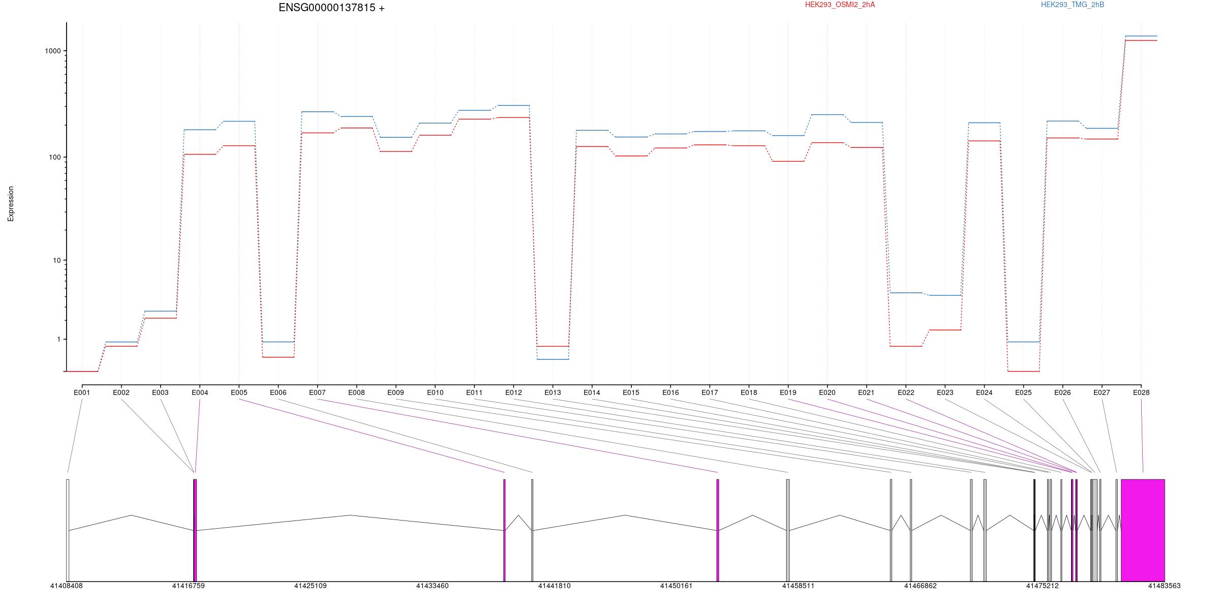
Task: Click exon label E016
Action: (x=670, y=392)
